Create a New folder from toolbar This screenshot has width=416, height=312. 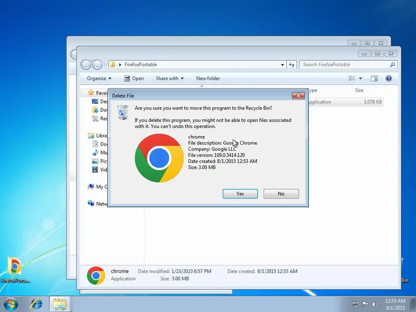pos(208,78)
